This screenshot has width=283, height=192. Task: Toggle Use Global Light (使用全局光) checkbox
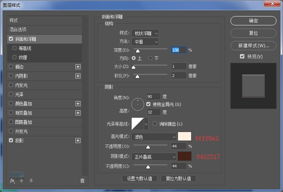tap(148, 104)
